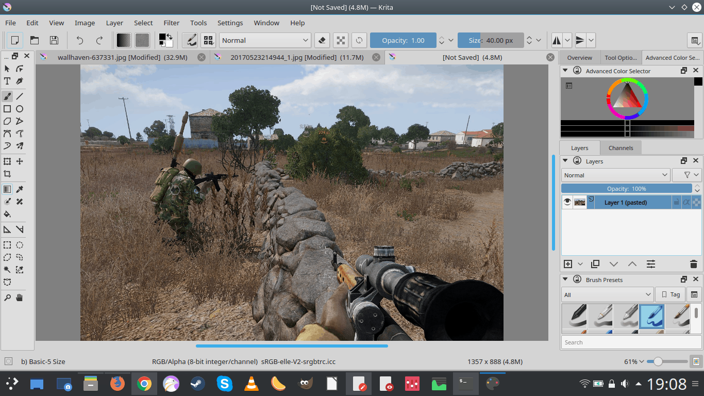The image size is (704, 396).
Task: Move layer down with arrow
Action: click(614, 264)
